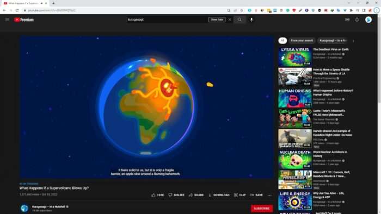This screenshot has height=214, width=381.
Task: Open the three-dot more actions menu
Action: click(x=269, y=195)
